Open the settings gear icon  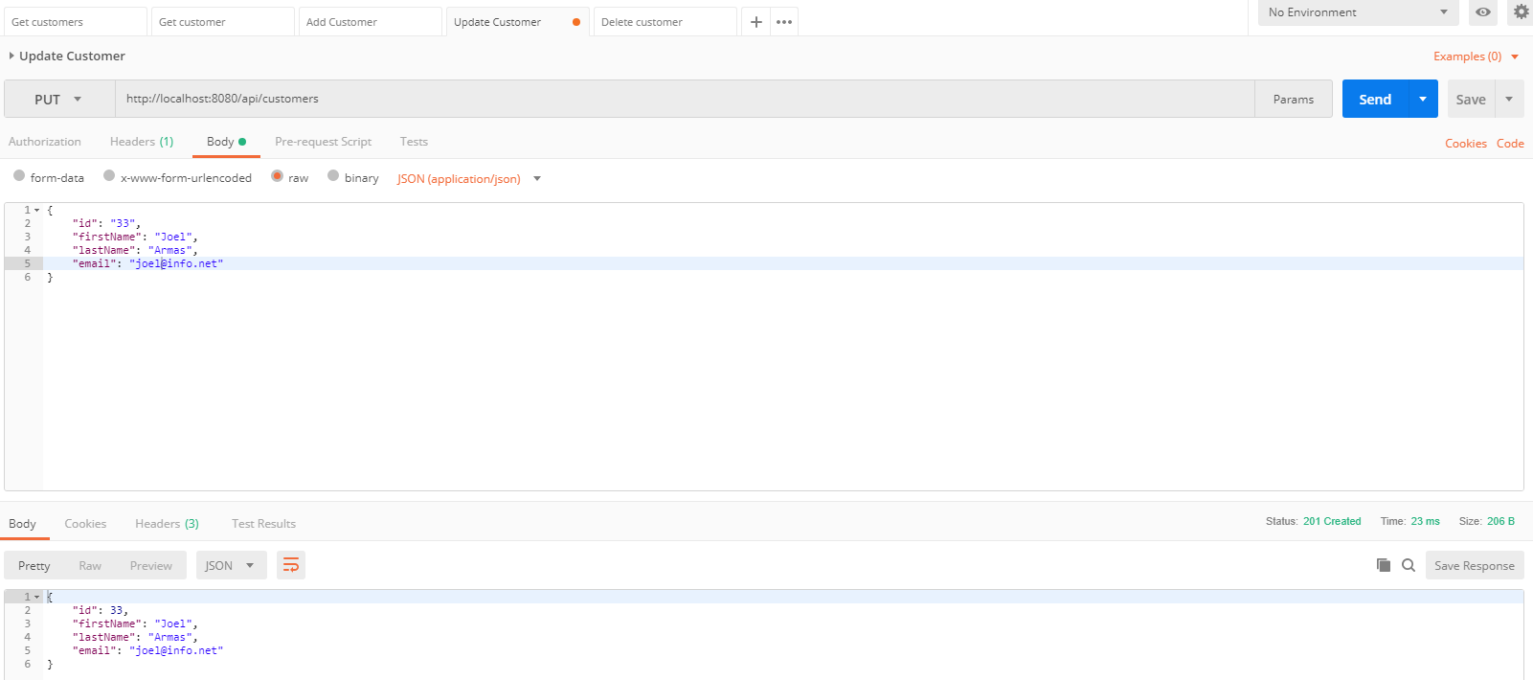[x=1522, y=12]
